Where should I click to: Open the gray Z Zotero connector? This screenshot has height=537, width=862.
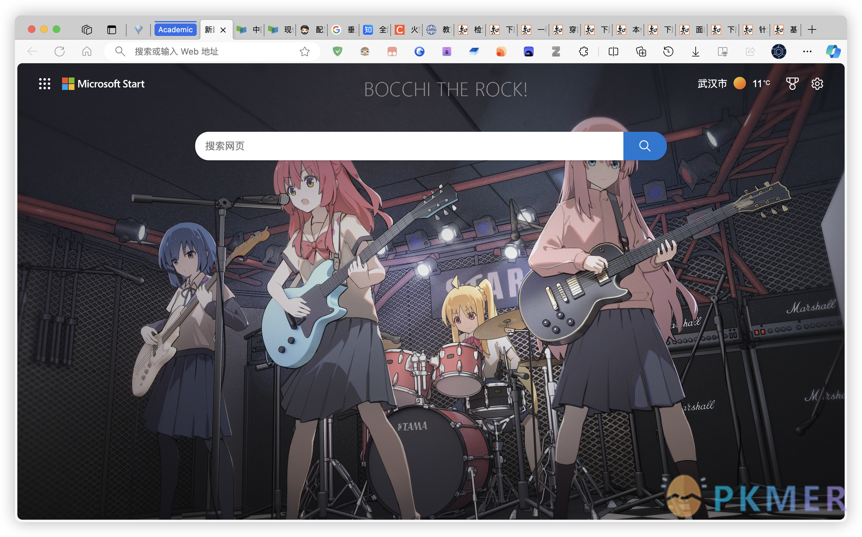556,52
